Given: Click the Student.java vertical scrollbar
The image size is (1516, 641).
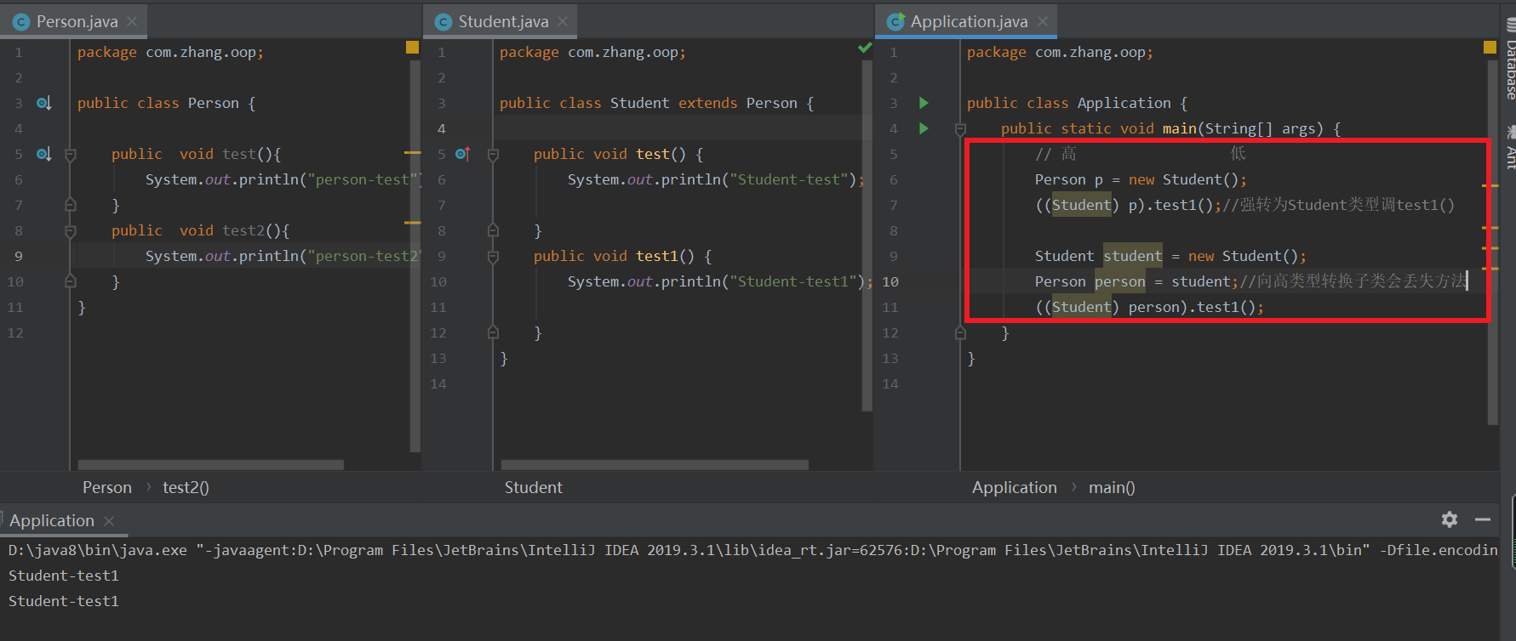Looking at the screenshot, I should [x=867, y=235].
